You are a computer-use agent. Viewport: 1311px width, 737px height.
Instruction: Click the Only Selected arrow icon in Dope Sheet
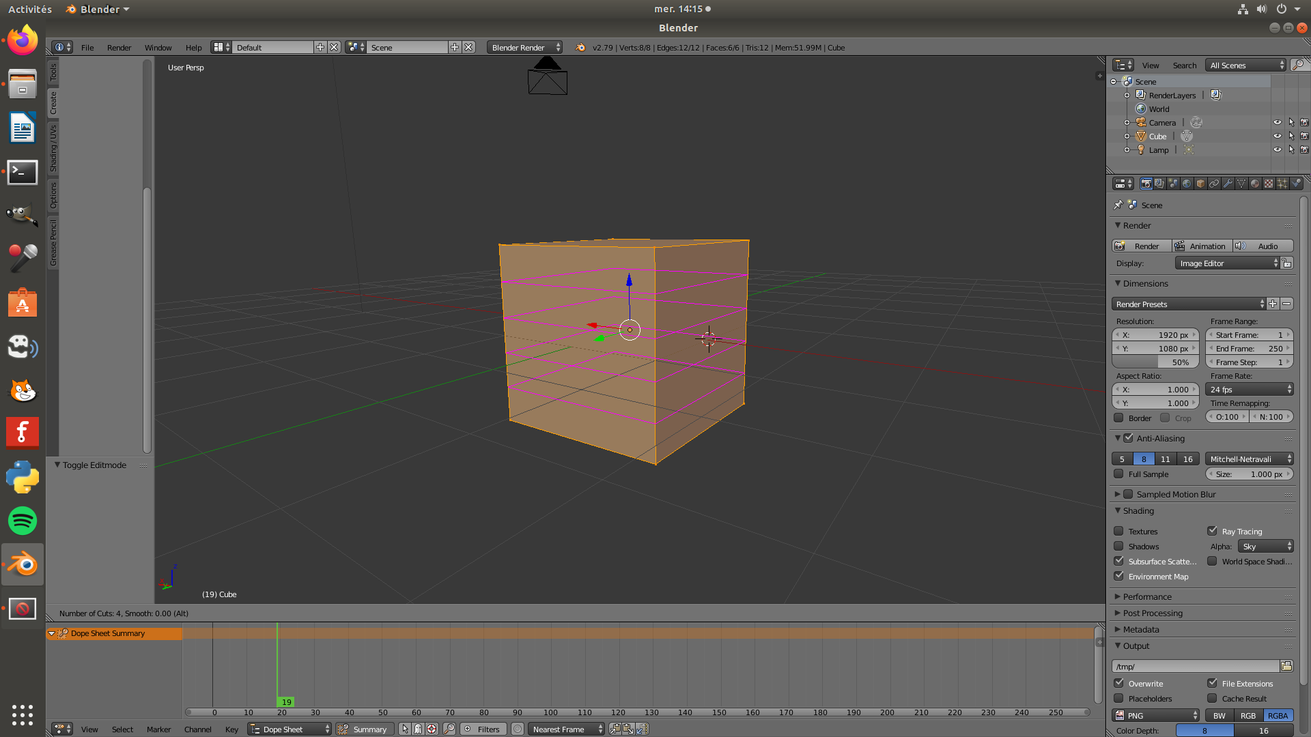[x=405, y=729]
